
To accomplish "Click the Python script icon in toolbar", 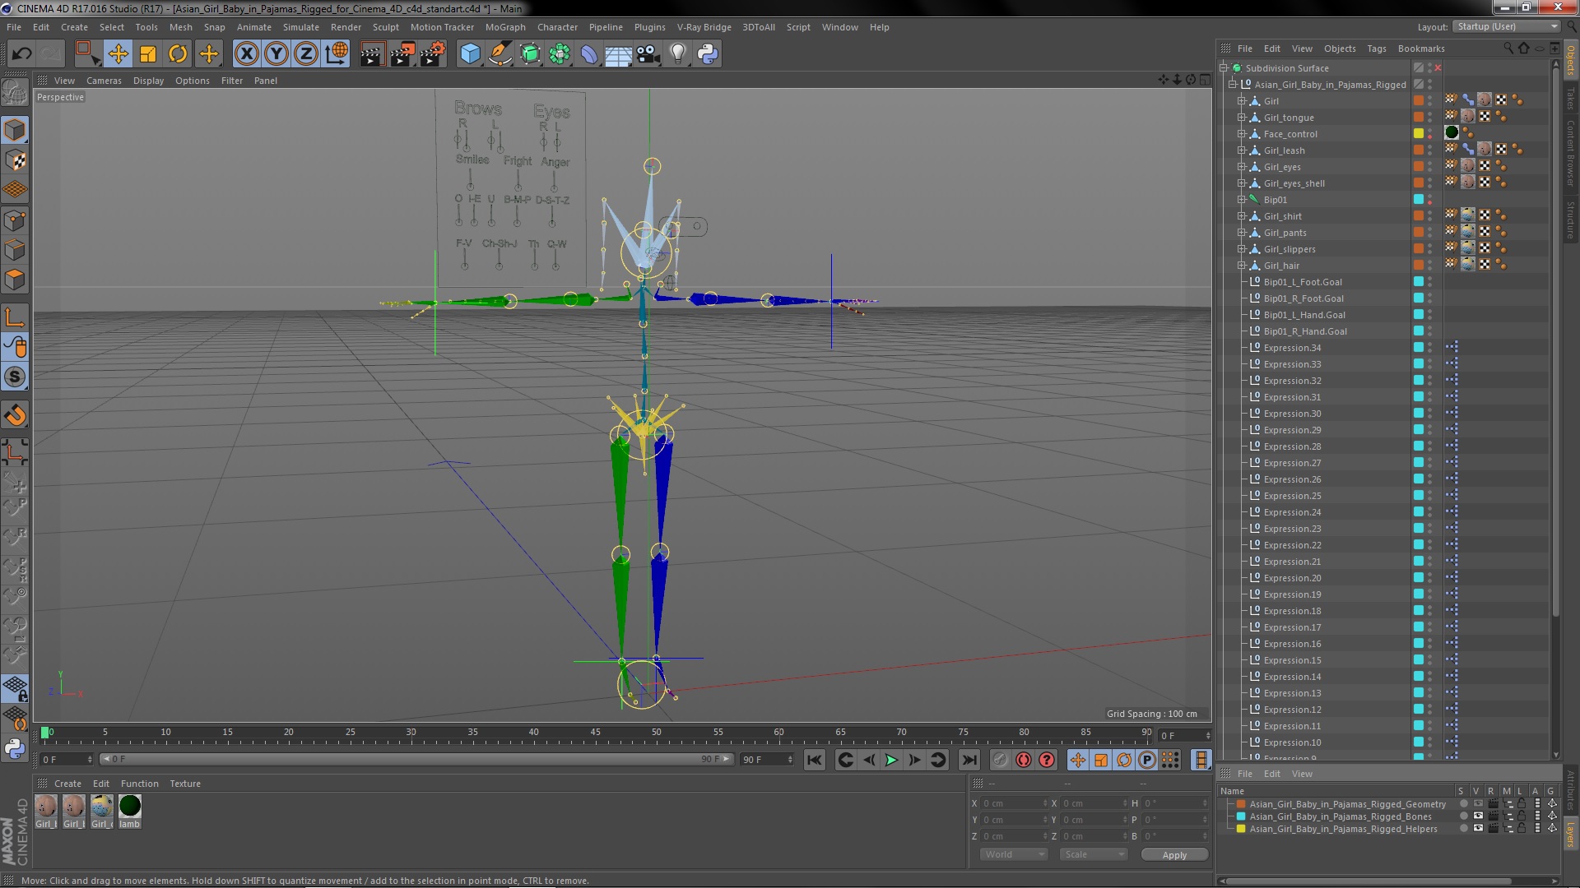I will 707,54.
